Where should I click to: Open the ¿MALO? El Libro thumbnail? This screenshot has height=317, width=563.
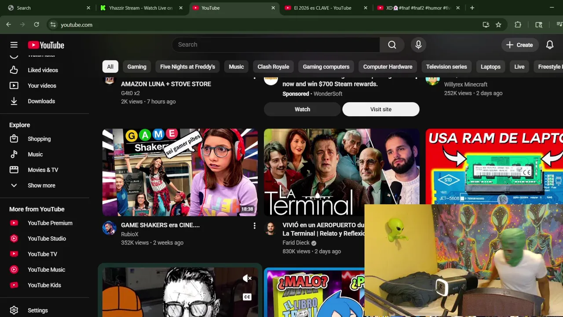(x=314, y=293)
